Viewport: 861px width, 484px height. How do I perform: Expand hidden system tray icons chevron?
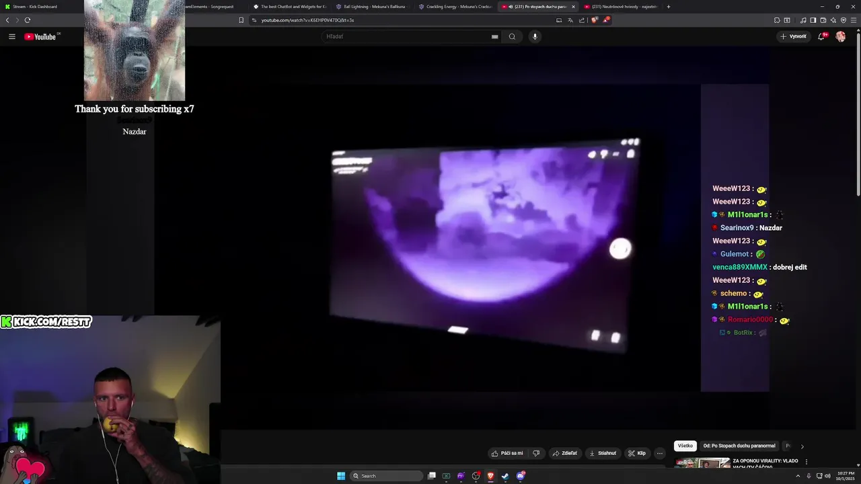[x=798, y=476]
